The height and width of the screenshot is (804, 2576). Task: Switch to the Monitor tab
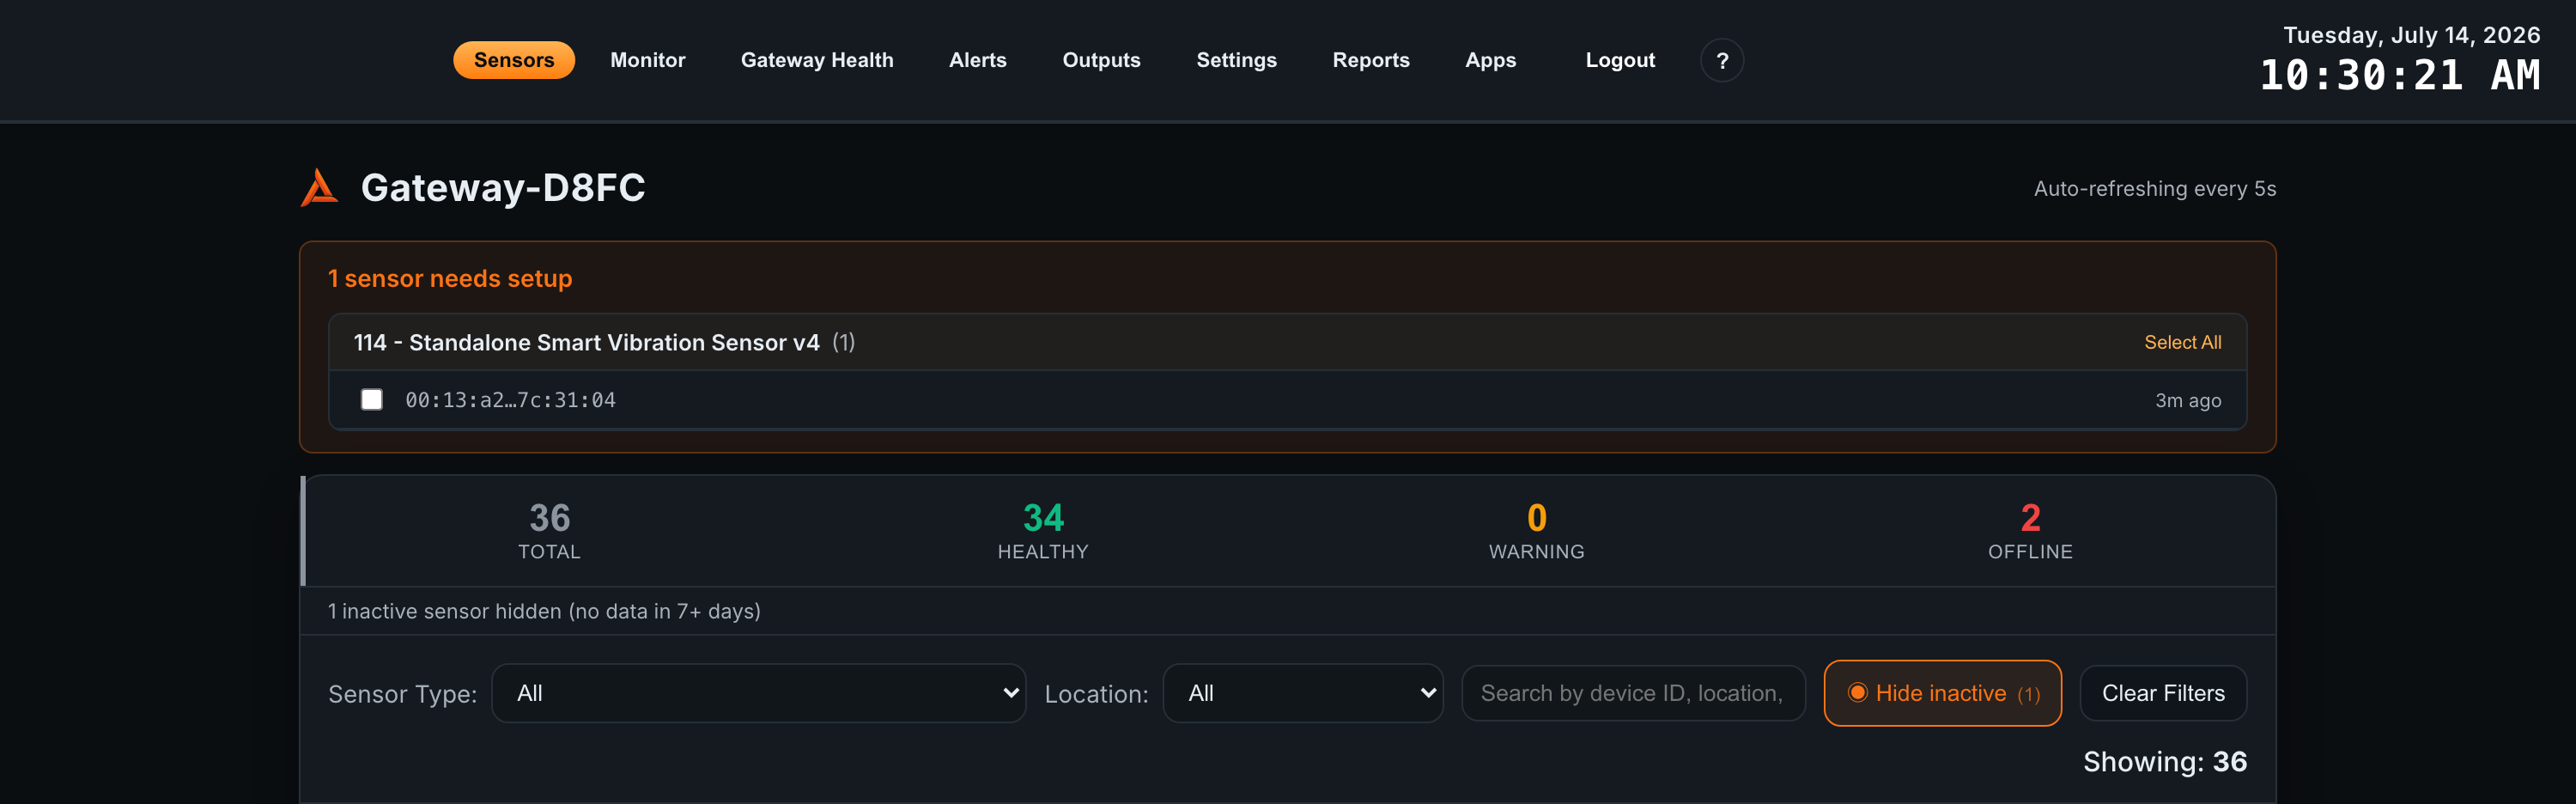coord(647,60)
